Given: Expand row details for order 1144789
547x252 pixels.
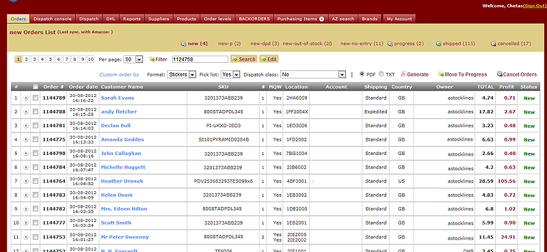Looking at the screenshot, I should [26, 98].
